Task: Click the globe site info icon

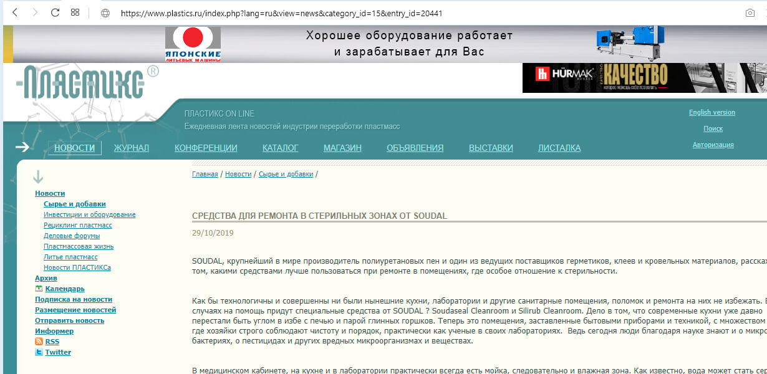Action: [x=105, y=12]
